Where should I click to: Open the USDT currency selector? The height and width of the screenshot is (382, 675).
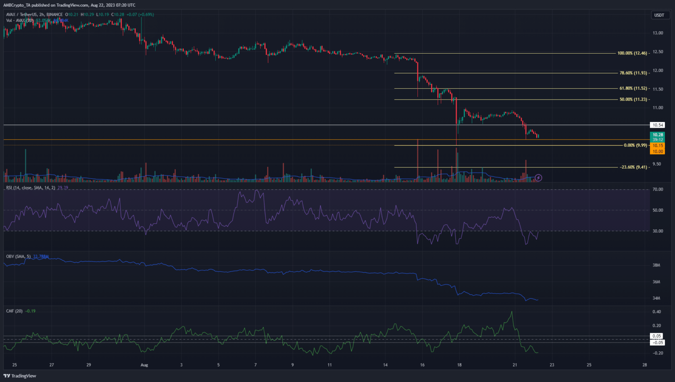(659, 15)
